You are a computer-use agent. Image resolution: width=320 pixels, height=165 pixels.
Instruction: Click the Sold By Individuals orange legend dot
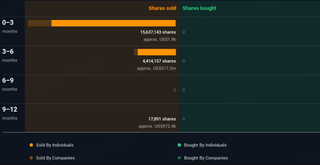tap(31, 145)
